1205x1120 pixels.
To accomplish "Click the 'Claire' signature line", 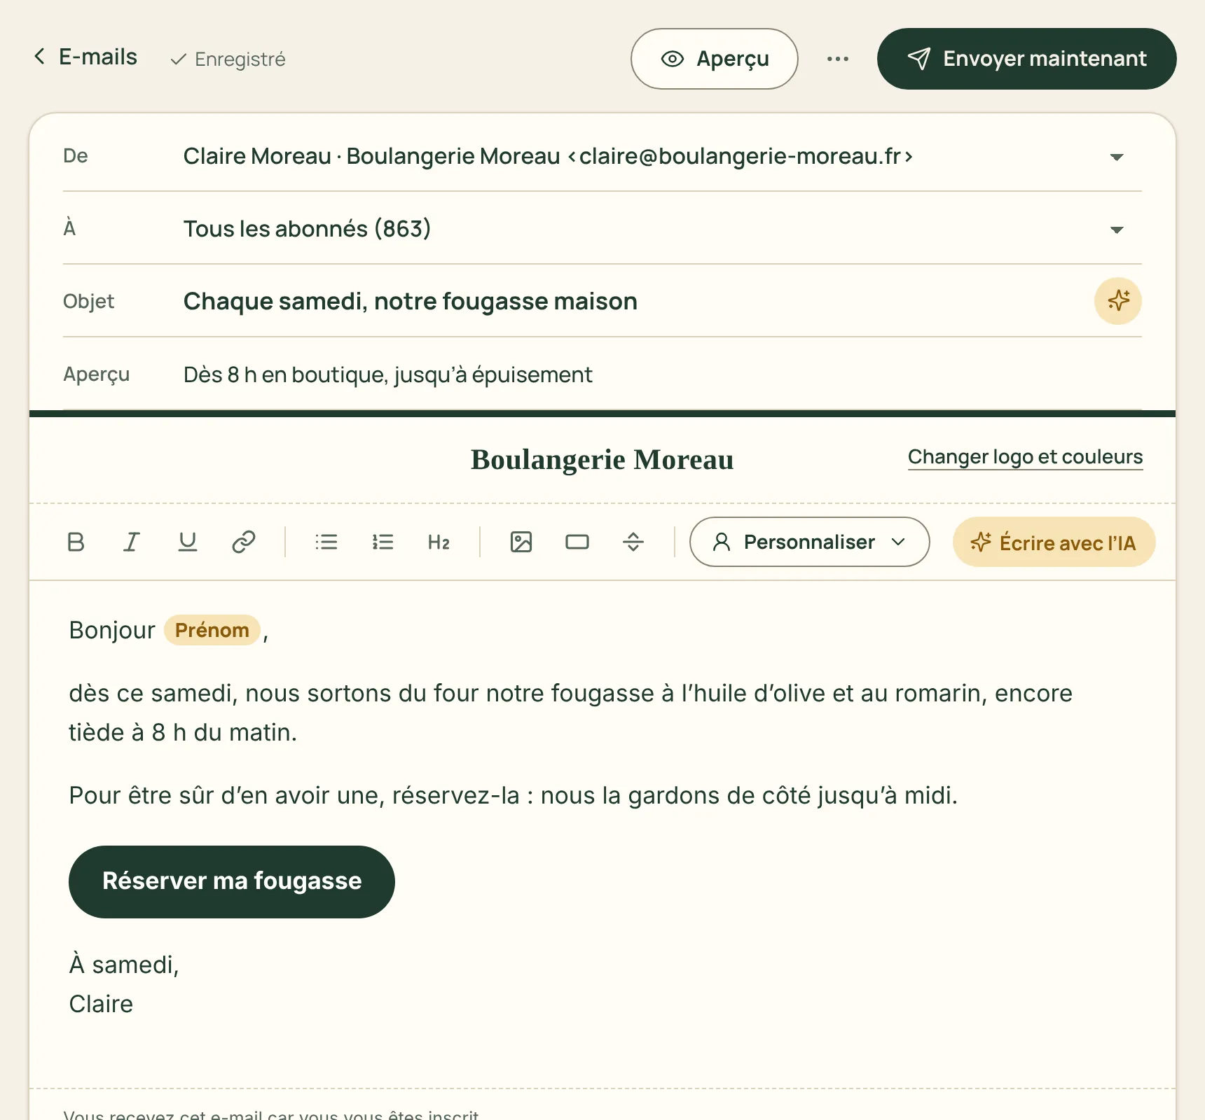I will pyautogui.click(x=101, y=1004).
